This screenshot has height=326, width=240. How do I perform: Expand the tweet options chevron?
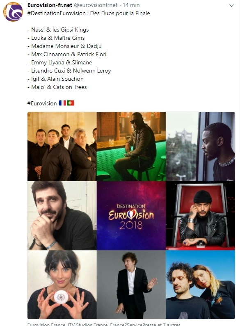231,6
